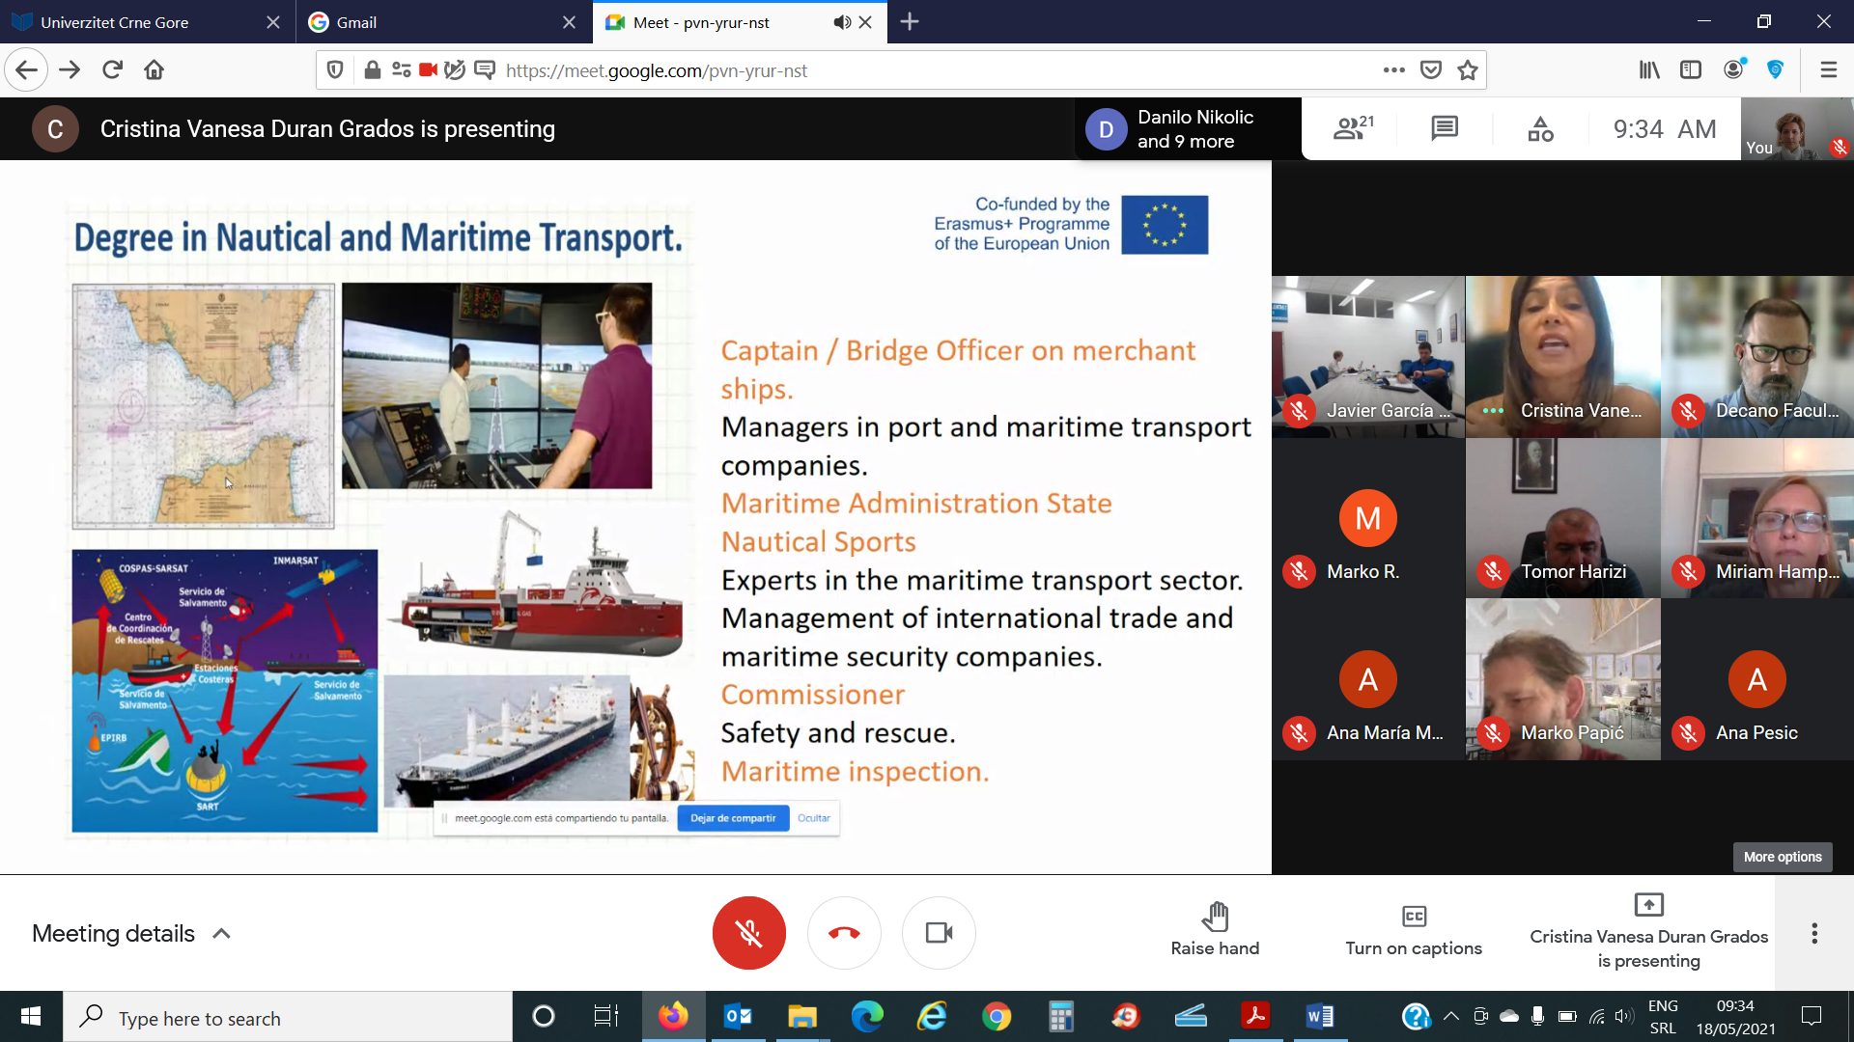Open the Windows Start menu
This screenshot has height=1042, width=1854.
[31, 1016]
